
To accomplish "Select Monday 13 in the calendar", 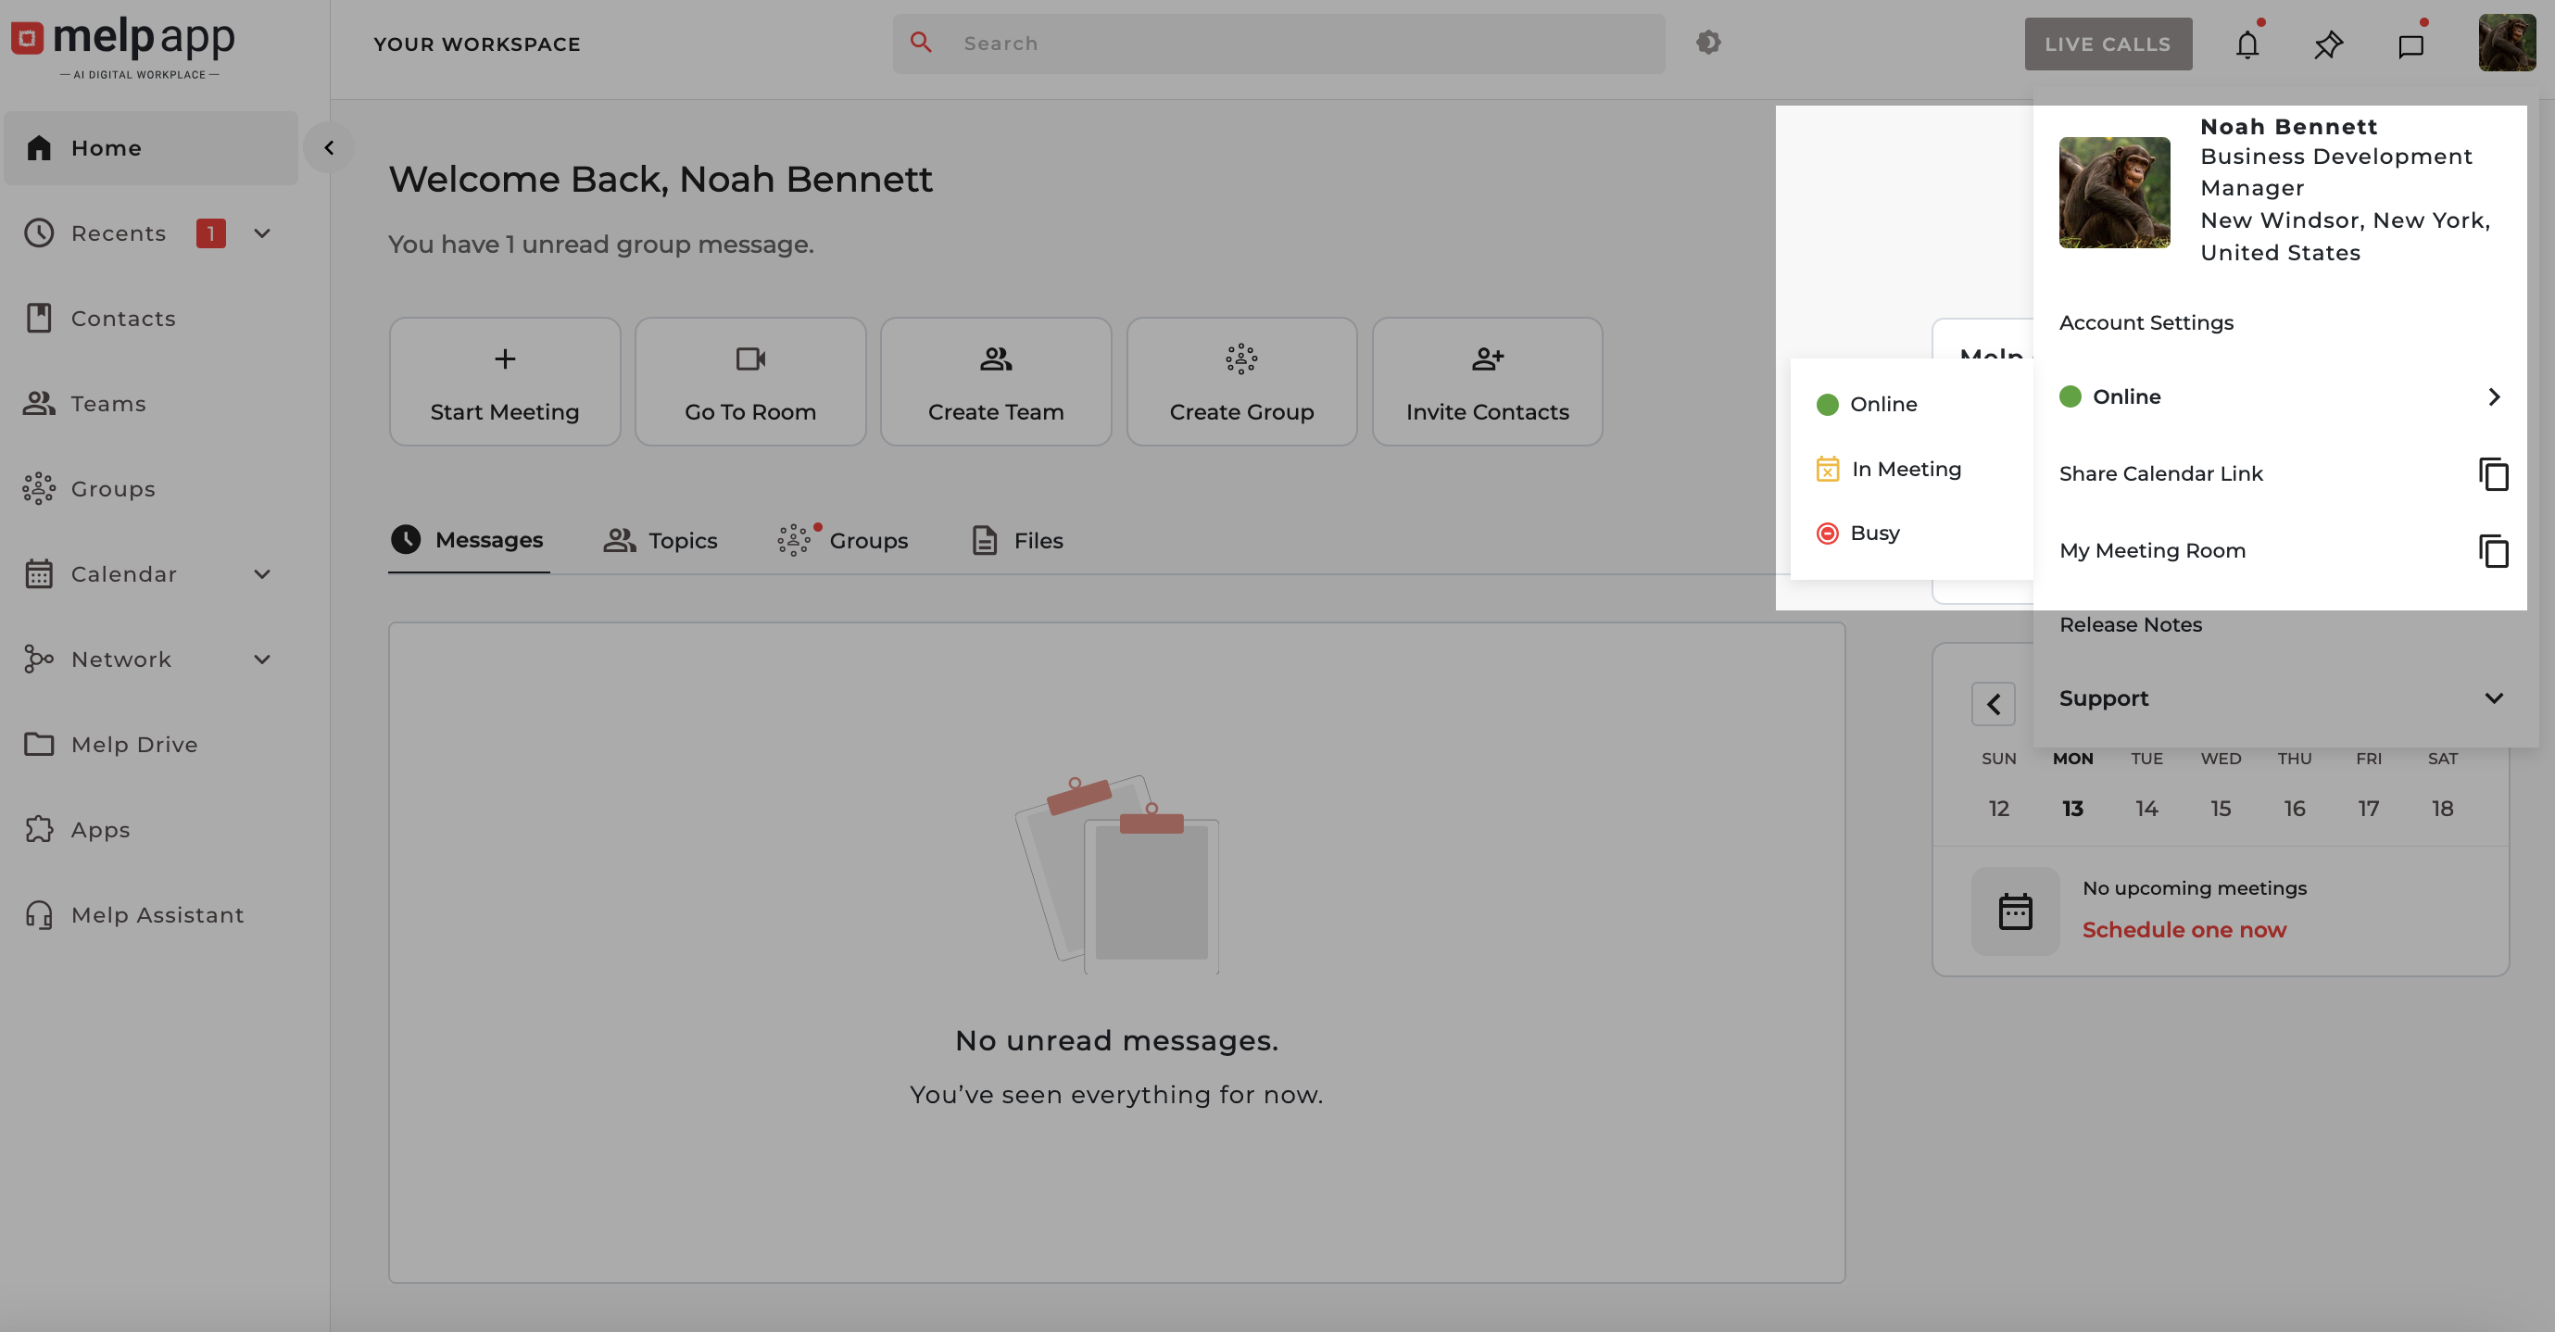I will click(x=2073, y=809).
